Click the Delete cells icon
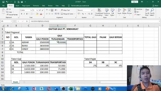The height and width of the screenshot is (91, 161). pos(124,10)
